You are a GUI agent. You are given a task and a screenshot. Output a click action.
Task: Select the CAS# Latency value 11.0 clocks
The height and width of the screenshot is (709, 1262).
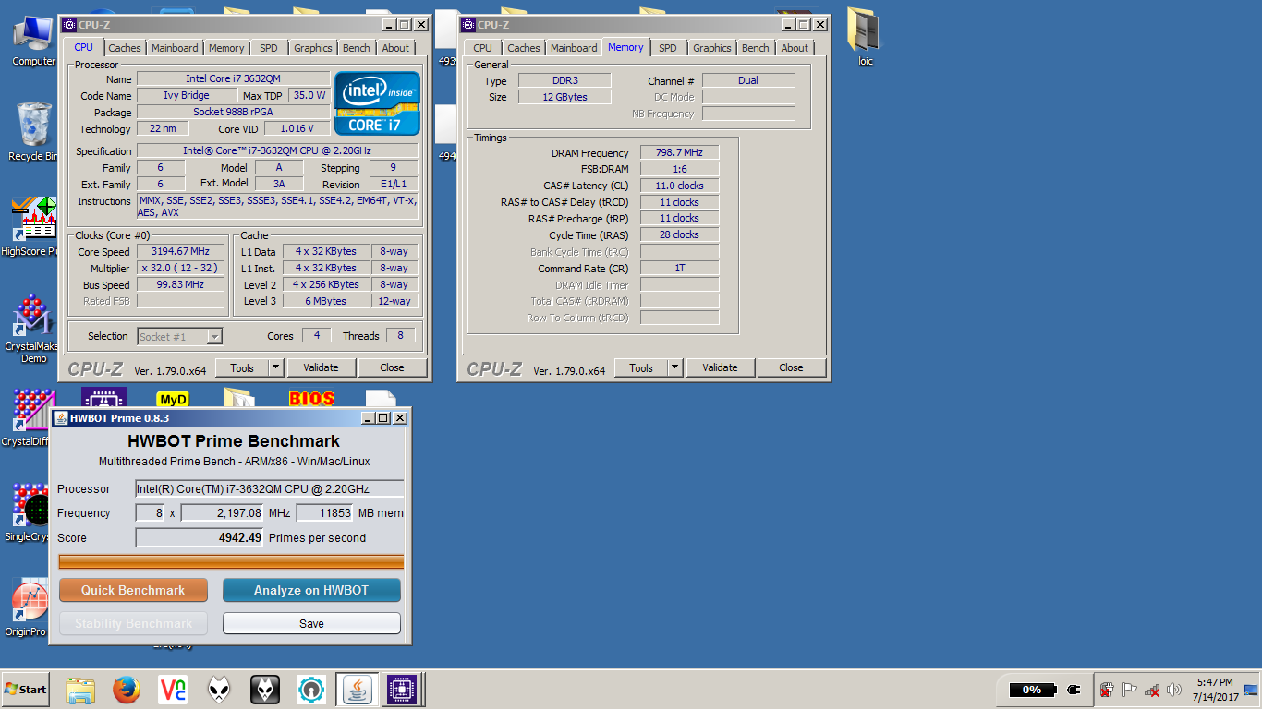(679, 186)
